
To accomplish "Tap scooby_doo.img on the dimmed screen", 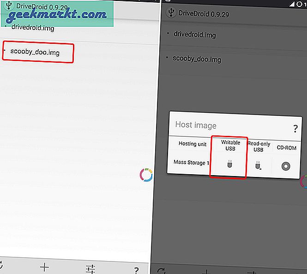I will coord(197,59).
